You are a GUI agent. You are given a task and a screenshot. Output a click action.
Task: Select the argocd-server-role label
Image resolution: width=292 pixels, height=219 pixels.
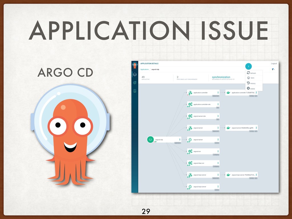tap(199, 116)
